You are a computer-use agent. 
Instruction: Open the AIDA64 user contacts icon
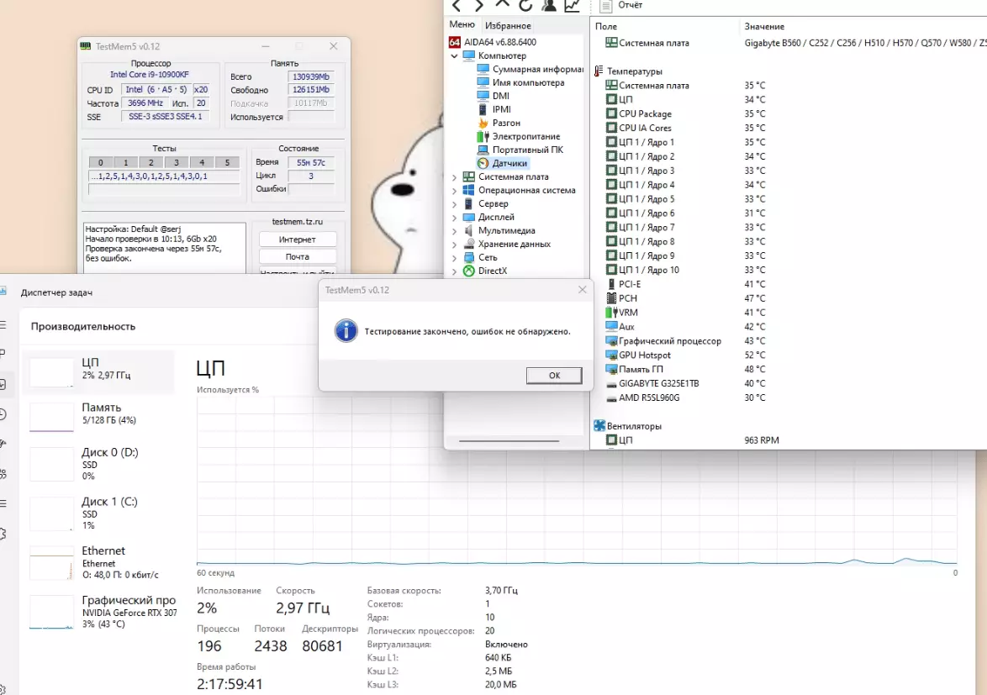point(549,6)
